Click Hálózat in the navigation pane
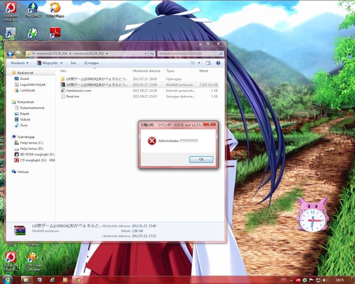The image size is (355, 284). 23,172
